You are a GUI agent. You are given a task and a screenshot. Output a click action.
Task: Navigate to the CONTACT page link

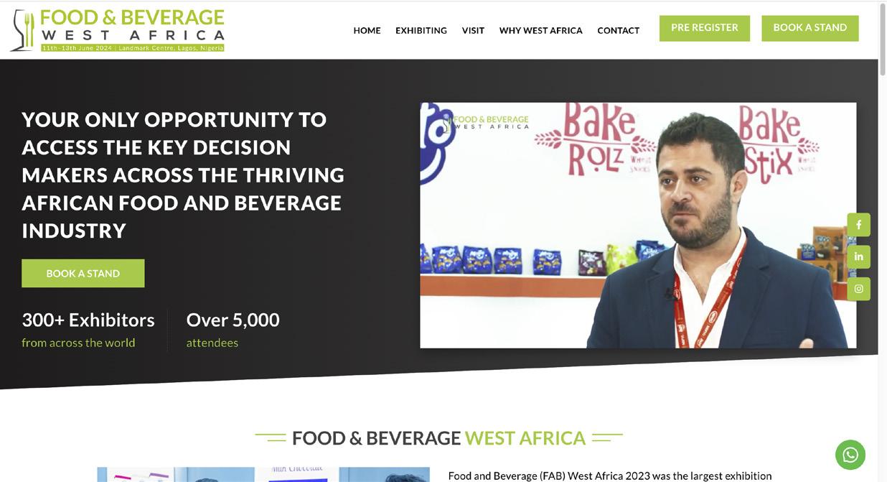618,30
